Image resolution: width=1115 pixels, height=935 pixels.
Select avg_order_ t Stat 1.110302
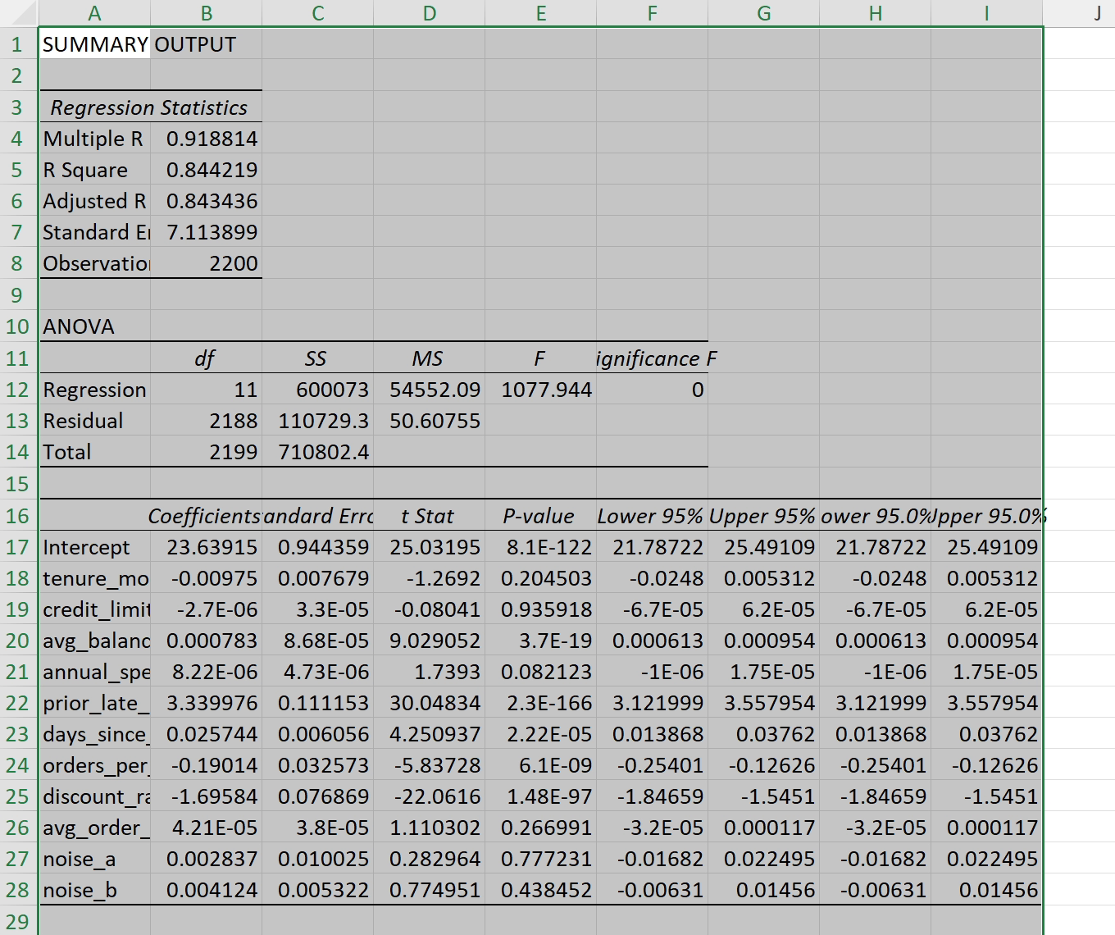430,828
